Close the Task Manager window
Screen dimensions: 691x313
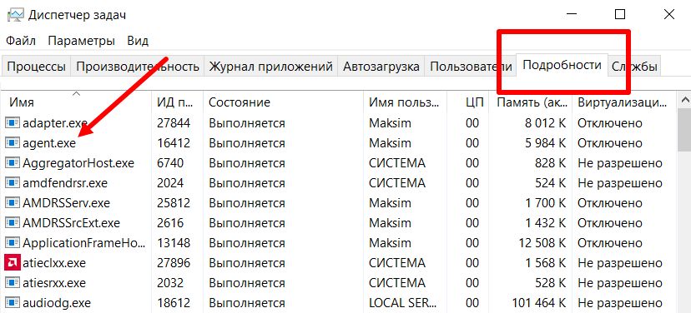(x=669, y=14)
